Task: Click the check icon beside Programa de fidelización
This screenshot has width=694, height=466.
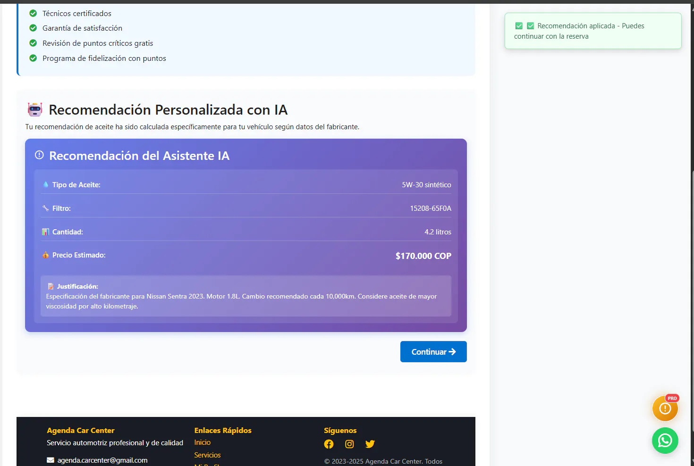Action: [x=33, y=58]
